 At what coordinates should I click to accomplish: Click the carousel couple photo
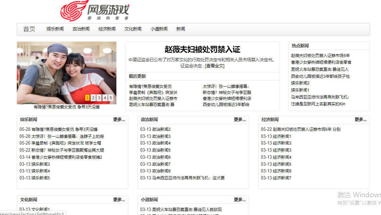(67, 73)
